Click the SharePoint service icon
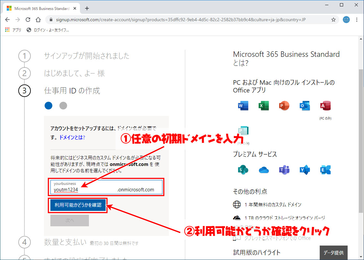This screenshot has width=364, height=260. 243,170
